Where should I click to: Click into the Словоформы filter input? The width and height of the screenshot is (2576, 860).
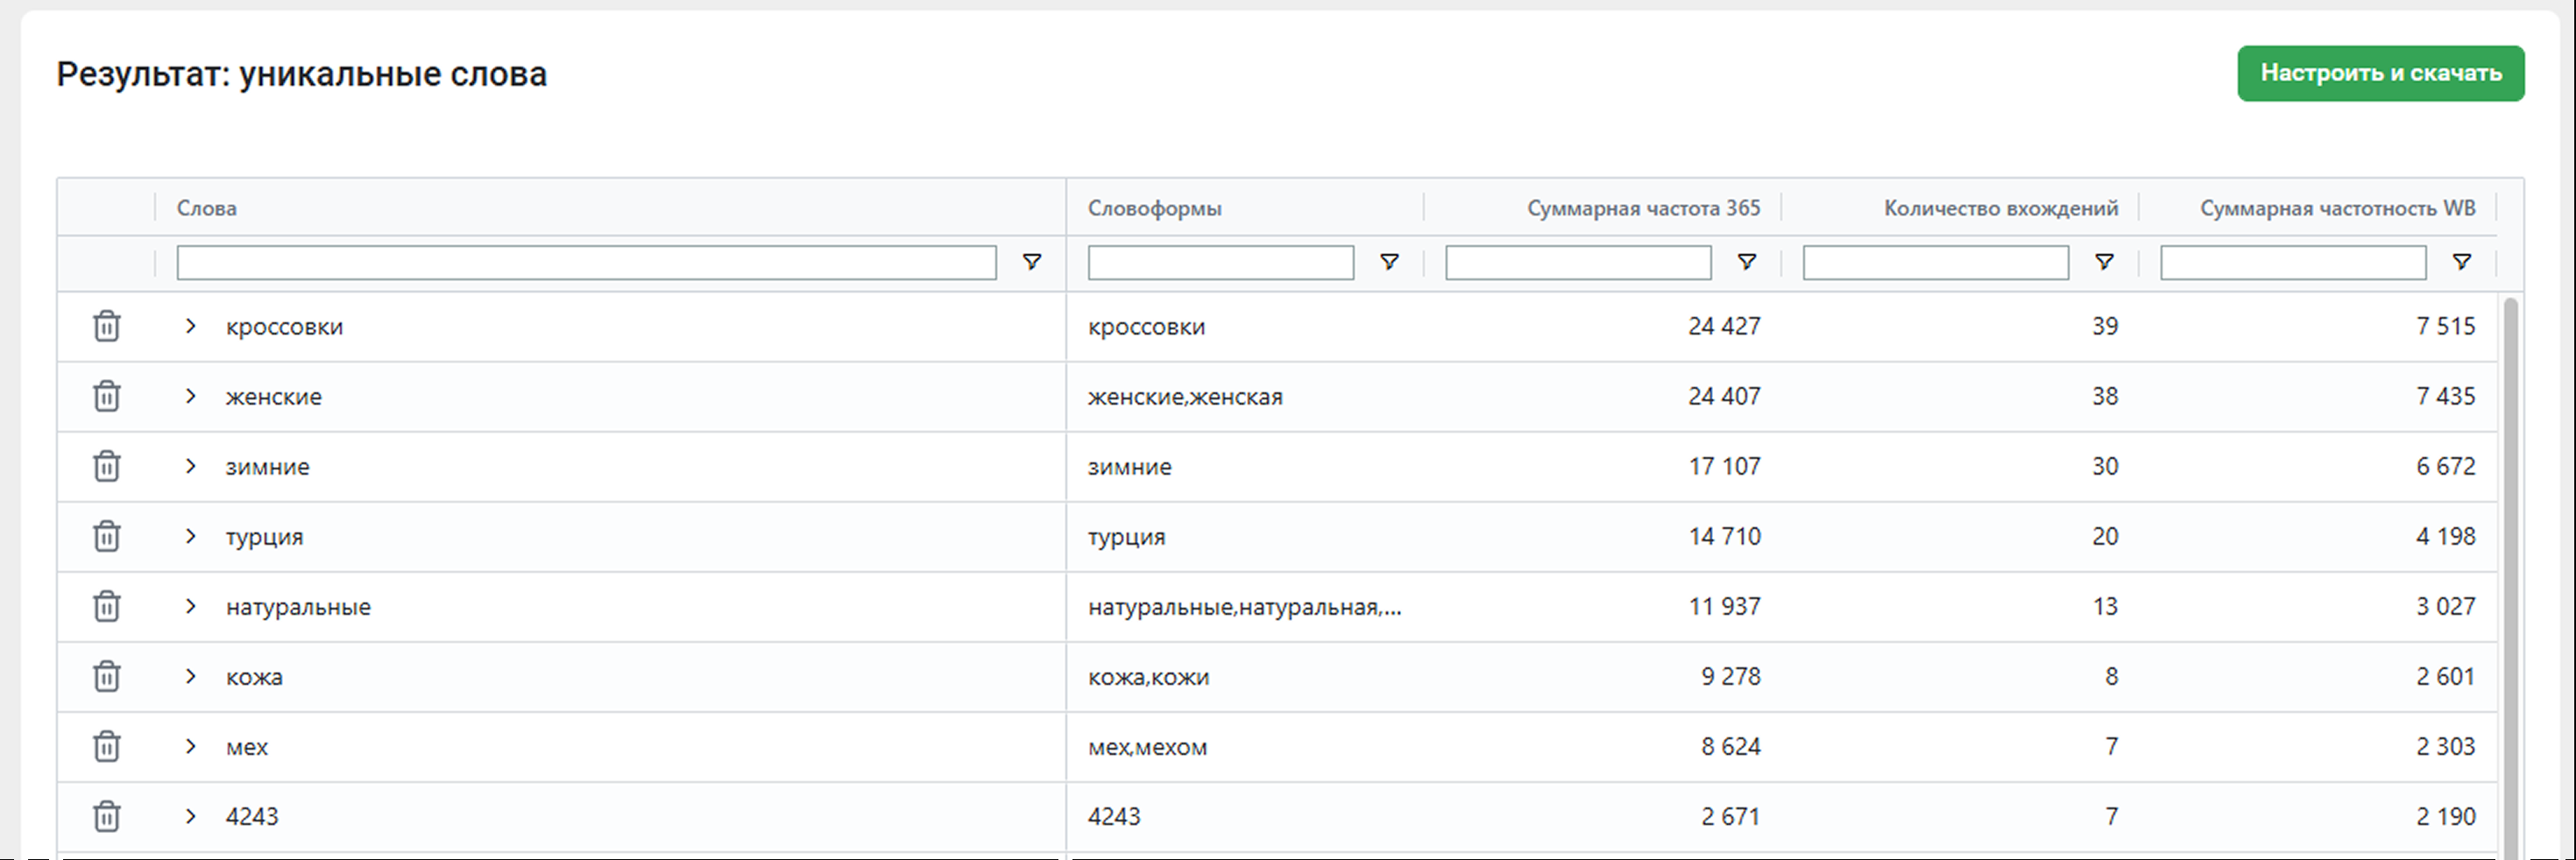click(1220, 262)
